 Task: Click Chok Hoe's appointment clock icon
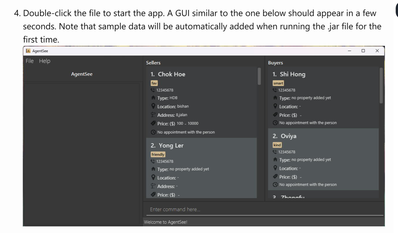pyautogui.click(x=153, y=132)
